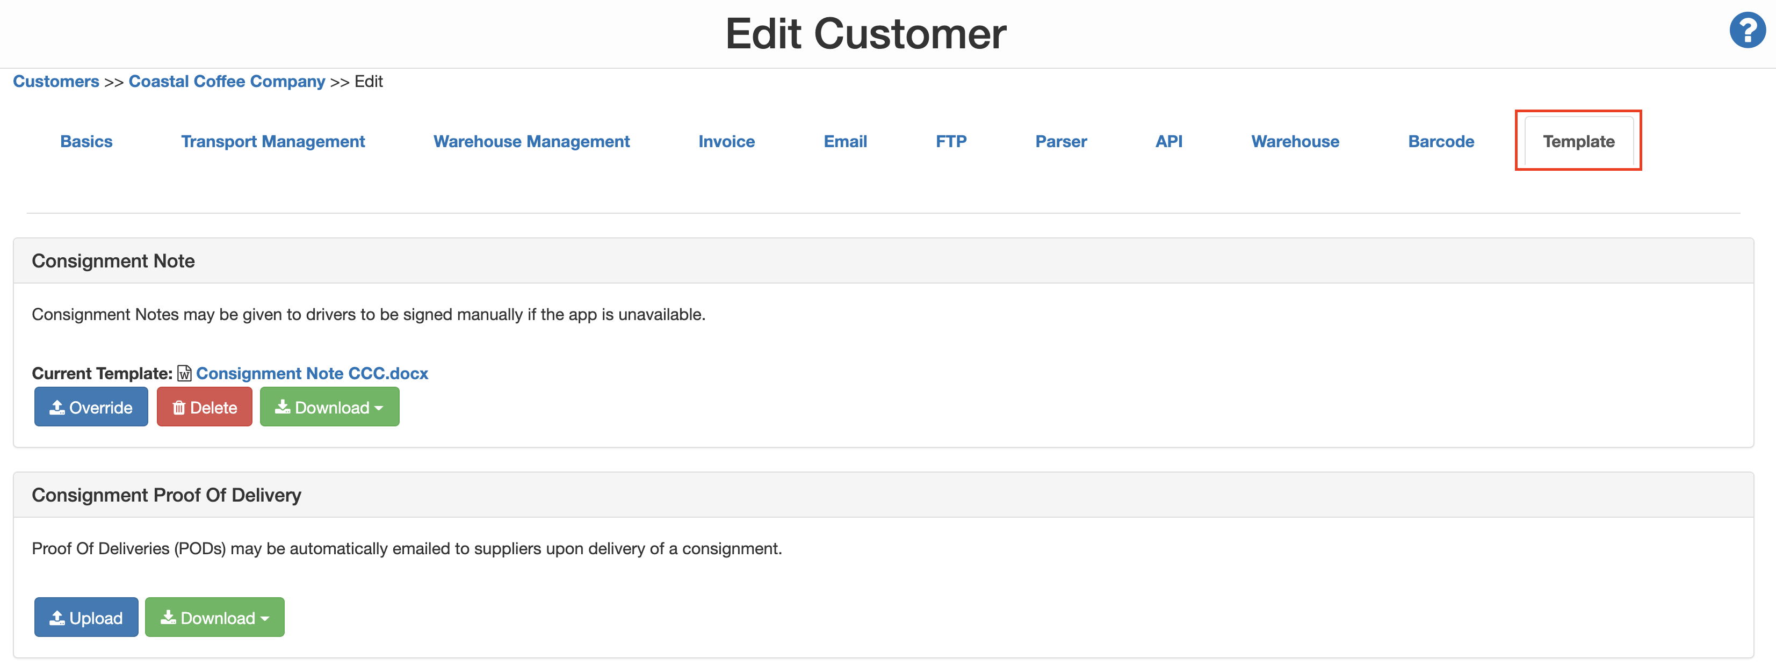This screenshot has width=1776, height=667.
Task: Expand the Proof Of Delivery Download dropdown
Action: pyautogui.click(x=214, y=618)
